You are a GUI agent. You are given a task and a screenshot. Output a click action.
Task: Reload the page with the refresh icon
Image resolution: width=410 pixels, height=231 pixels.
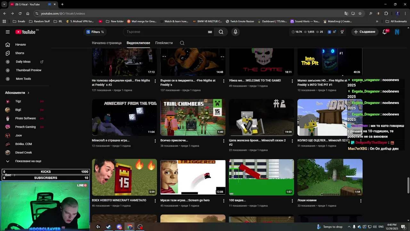click(x=20, y=13)
